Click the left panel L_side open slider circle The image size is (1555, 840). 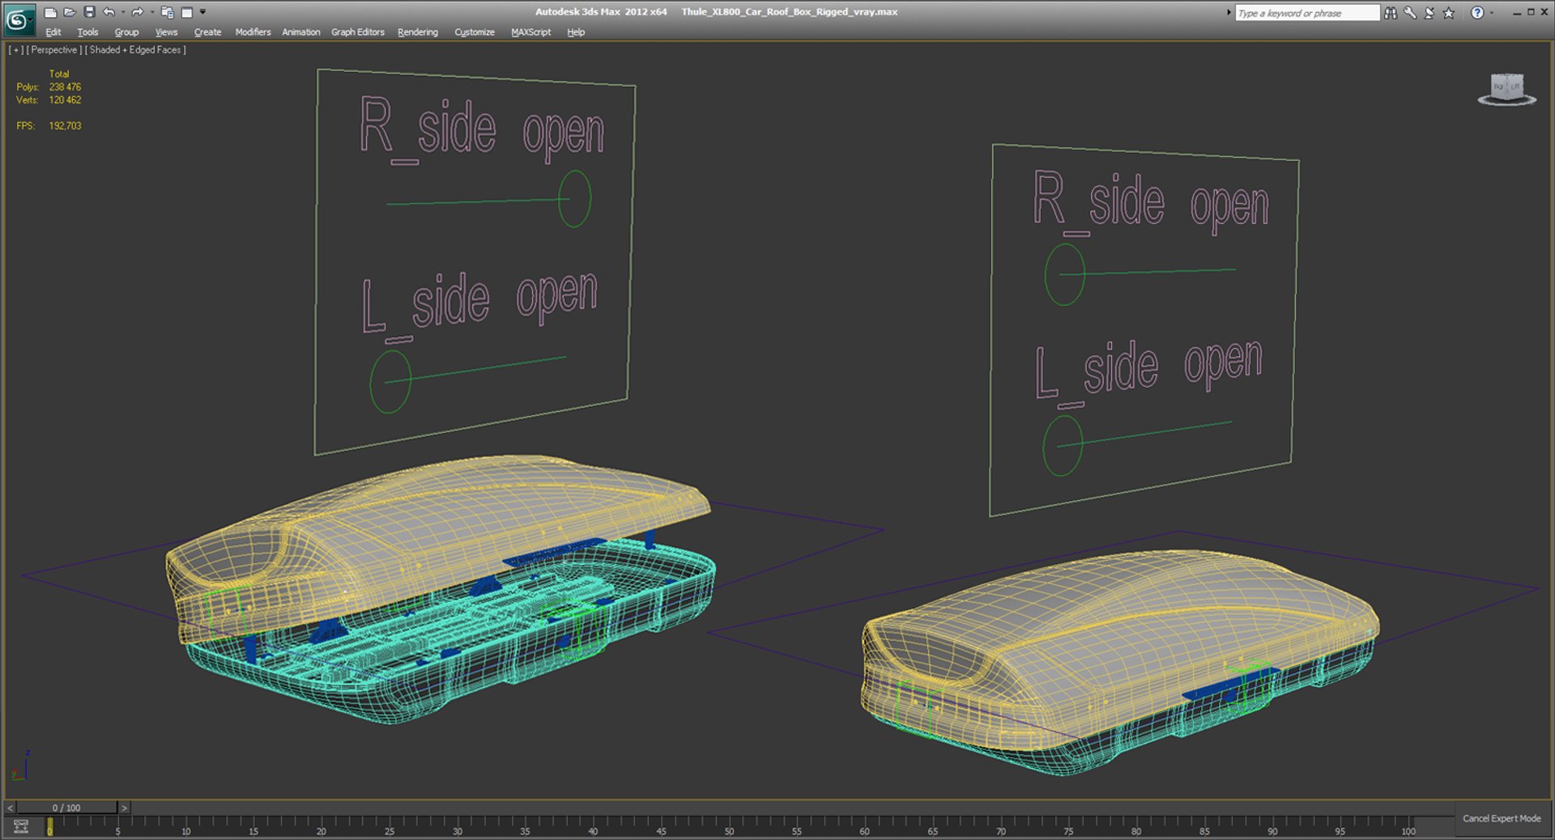[390, 381]
